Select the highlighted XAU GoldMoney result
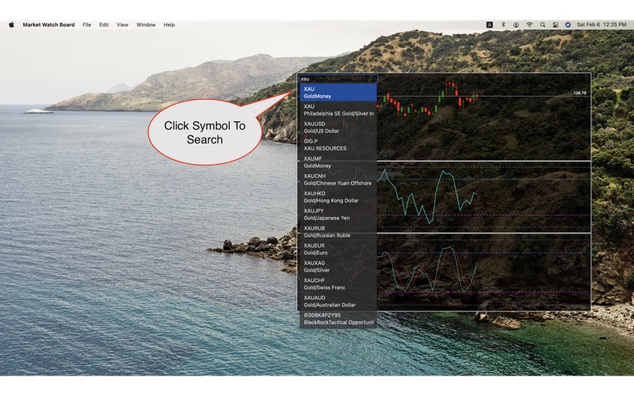The image size is (634, 396). tap(338, 93)
